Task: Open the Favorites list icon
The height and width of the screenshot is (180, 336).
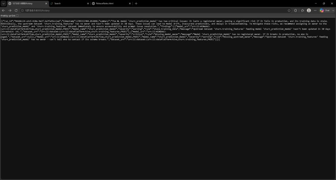Action: click(302, 10)
